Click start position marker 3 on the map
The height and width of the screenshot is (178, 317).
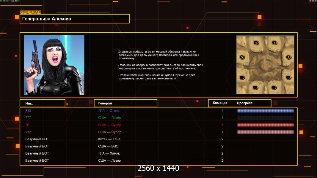[242, 57]
